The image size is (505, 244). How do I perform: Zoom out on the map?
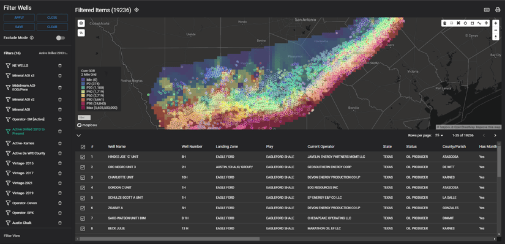496,30
